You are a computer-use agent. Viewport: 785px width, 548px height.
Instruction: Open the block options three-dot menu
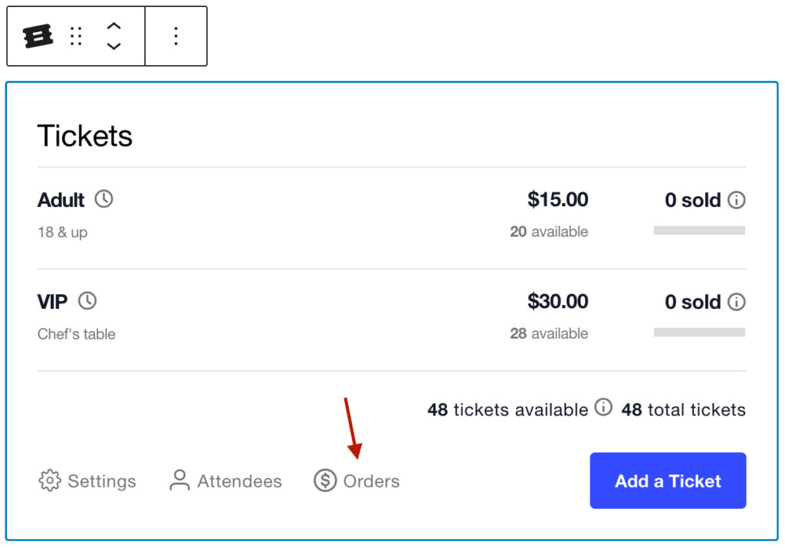pyautogui.click(x=175, y=35)
